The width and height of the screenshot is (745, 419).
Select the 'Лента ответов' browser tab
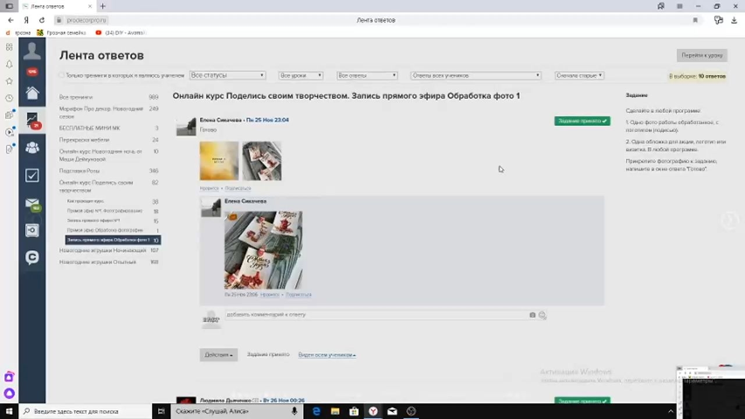point(57,6)
